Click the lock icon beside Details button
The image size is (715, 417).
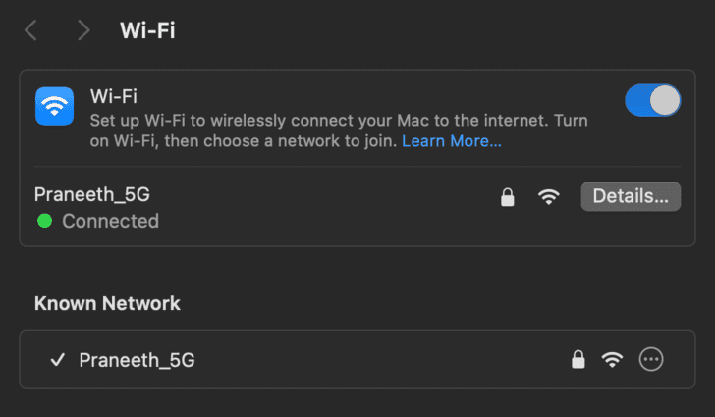tap(508, 196)
